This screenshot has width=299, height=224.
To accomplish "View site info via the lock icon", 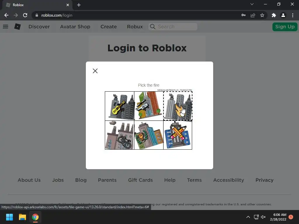I will click(37, 15).
